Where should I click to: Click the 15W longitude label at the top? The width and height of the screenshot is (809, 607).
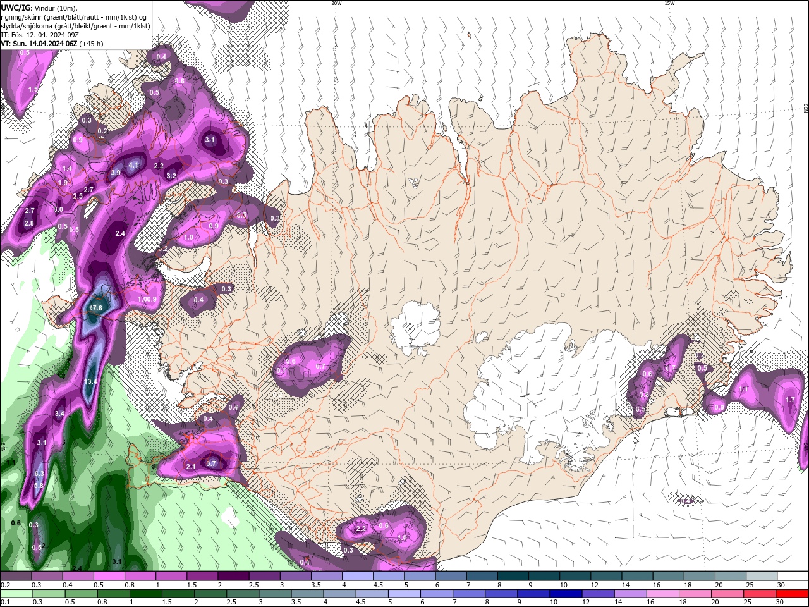pyautogui.click(x=669, y=3)
